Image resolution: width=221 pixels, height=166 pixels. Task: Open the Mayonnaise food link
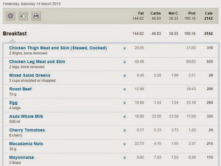coord(21,157)
